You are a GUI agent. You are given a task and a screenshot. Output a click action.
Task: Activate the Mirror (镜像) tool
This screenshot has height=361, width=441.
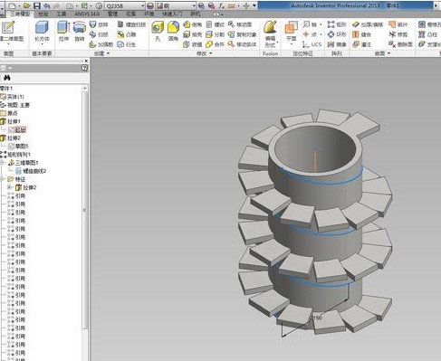click(x=337, y=44)
